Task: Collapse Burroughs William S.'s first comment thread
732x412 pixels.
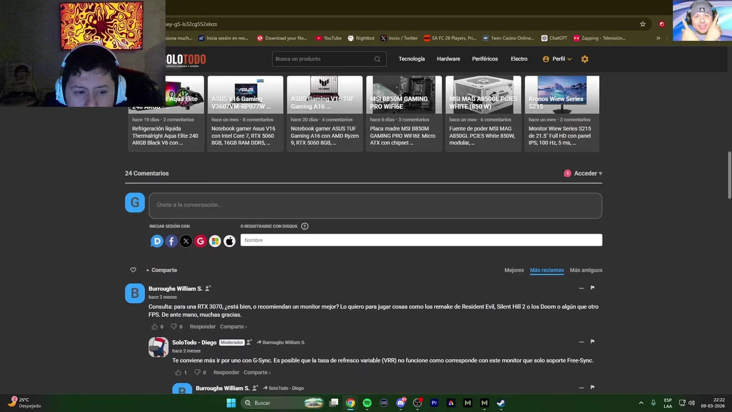Action: pyautogui.click(x=581, y=288)
